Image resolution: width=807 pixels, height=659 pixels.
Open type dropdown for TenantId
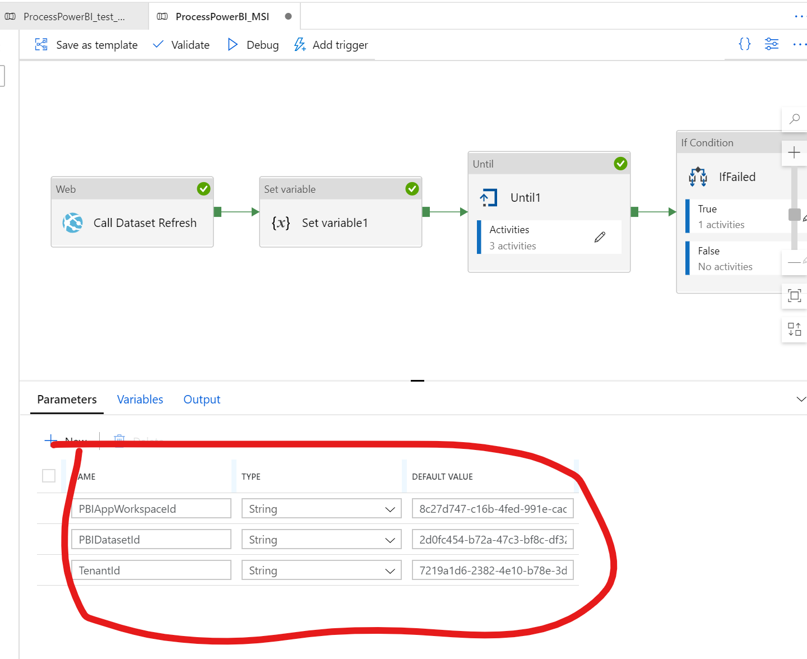[322, 570]
